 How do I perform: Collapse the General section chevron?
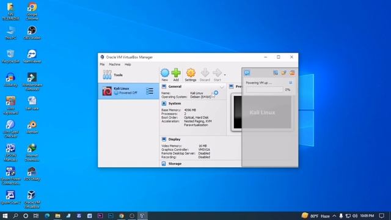click(222, 87)
